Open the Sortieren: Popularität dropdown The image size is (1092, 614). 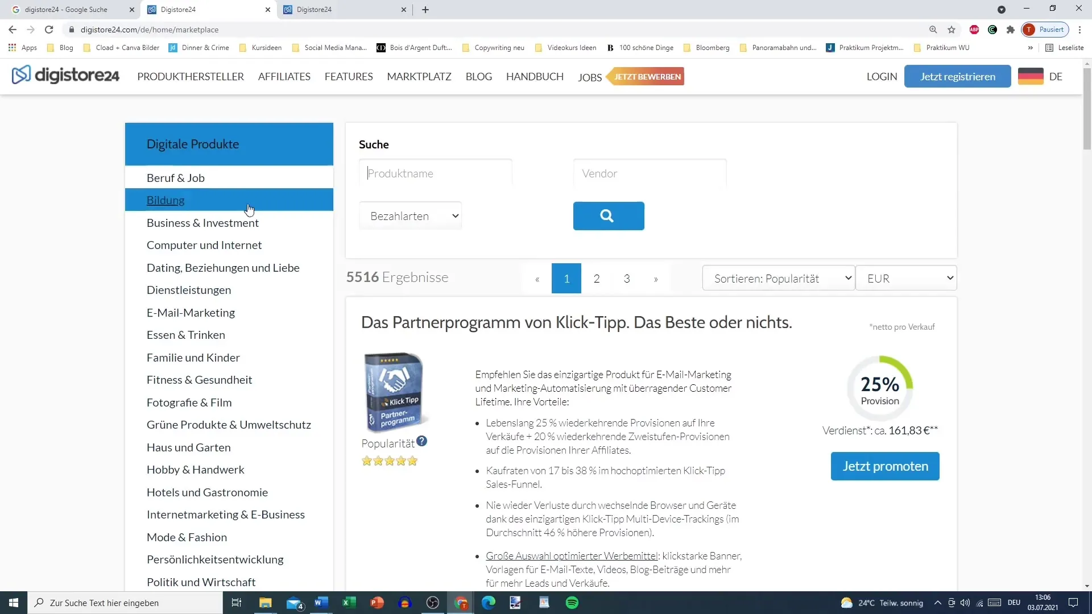tap(779, 279)
